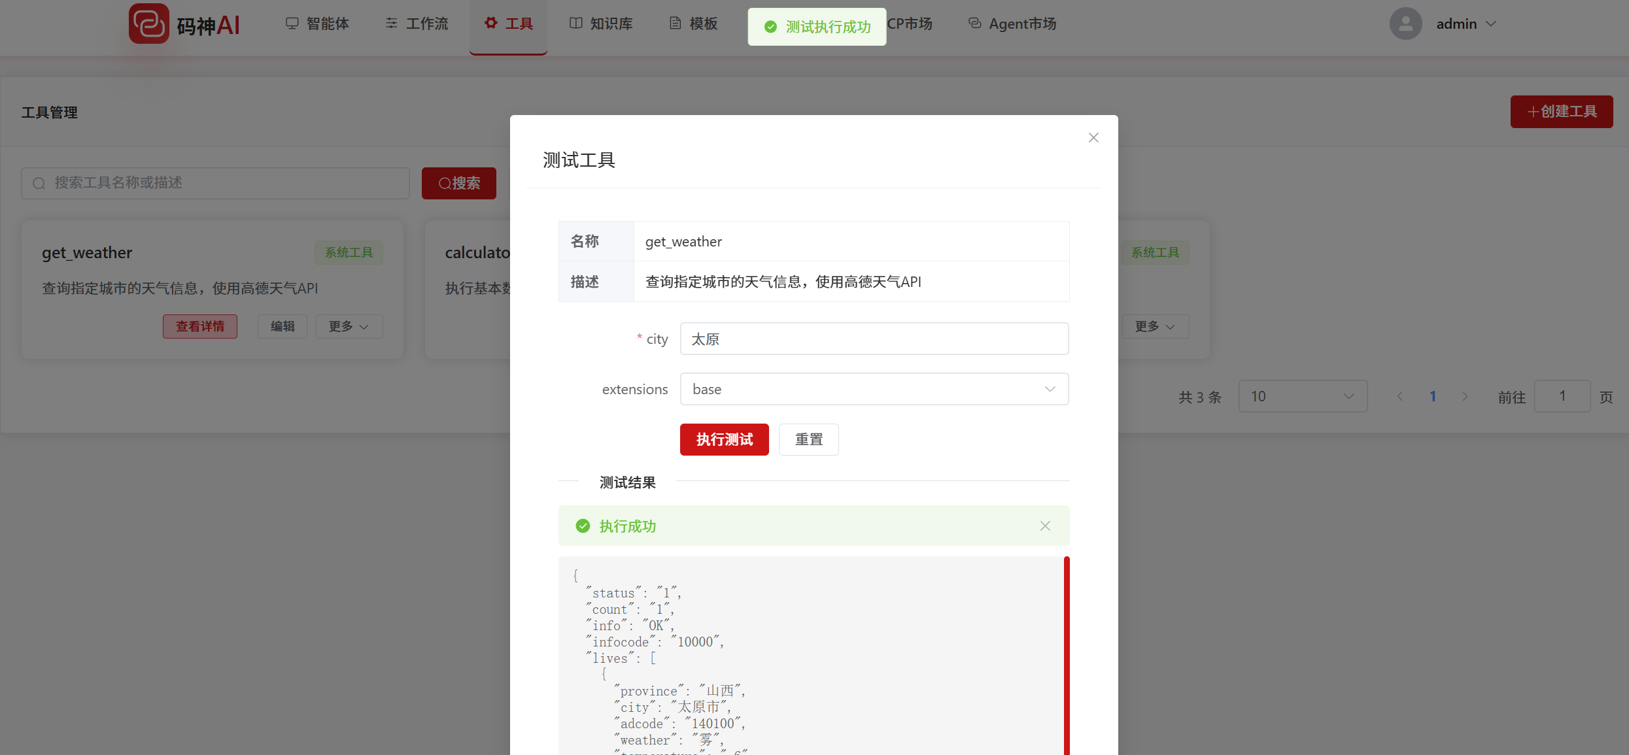This screenshot has height=755, width=1629.
Task: Expand 更多 menu on get_weather card
Action: [x=349, y=327]
